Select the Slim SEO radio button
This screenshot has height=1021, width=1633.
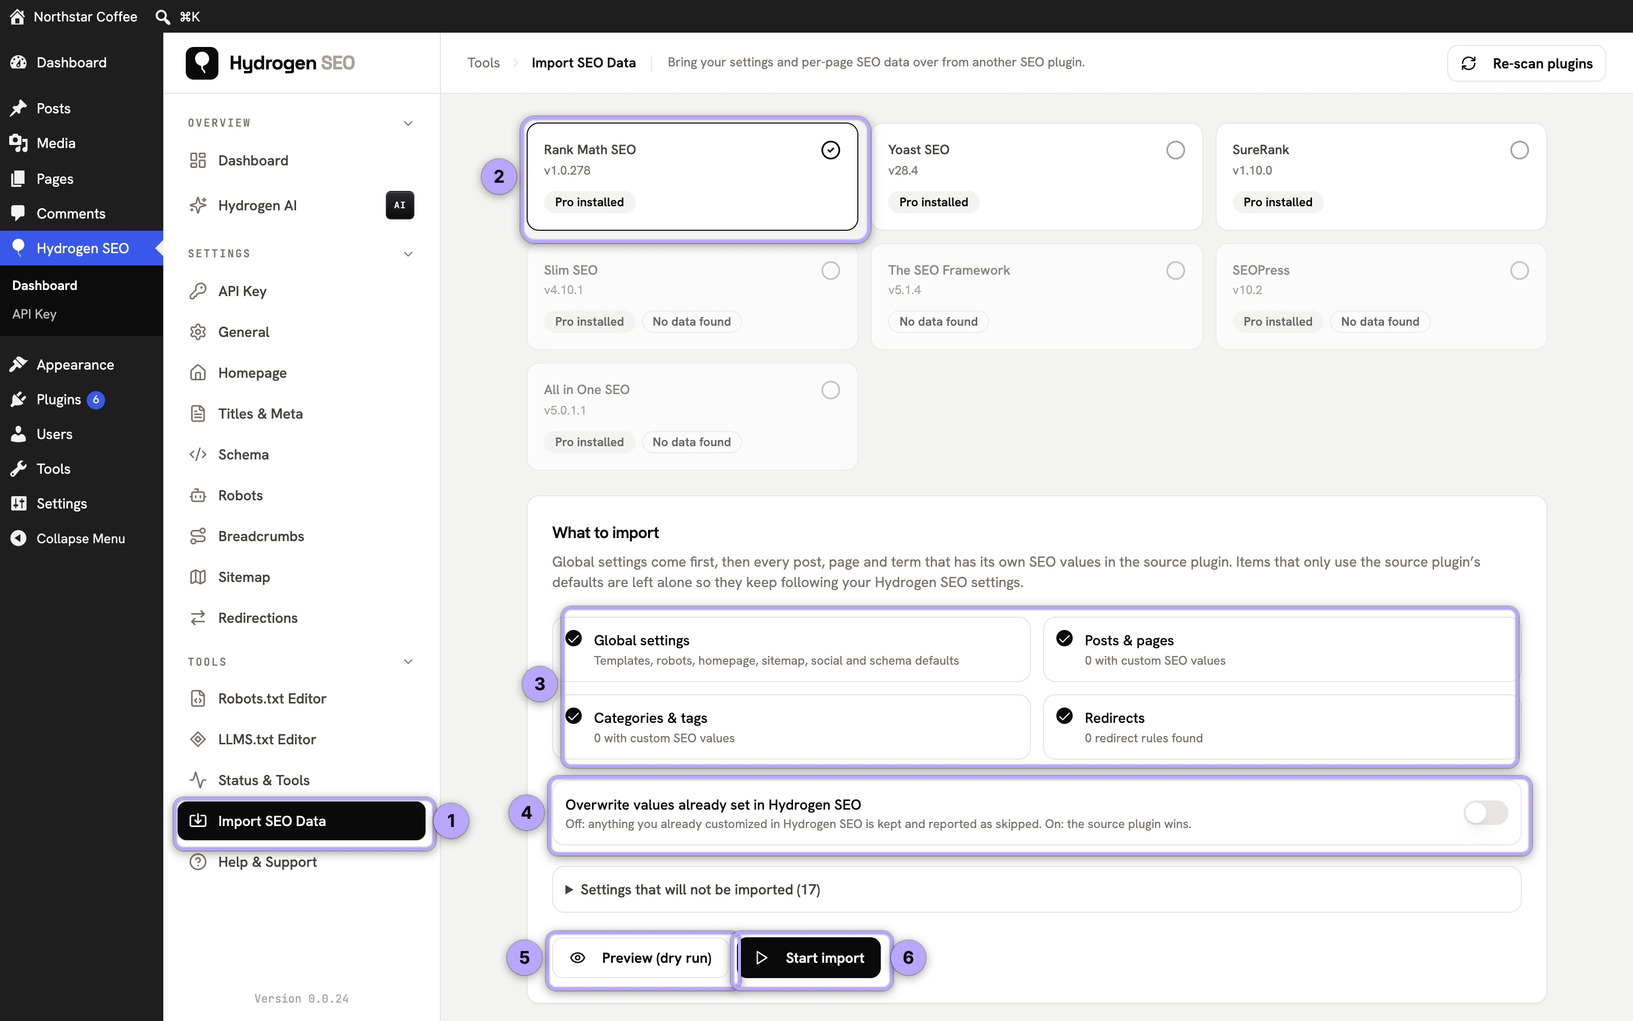pyautogui.click(x=831, y=271)
